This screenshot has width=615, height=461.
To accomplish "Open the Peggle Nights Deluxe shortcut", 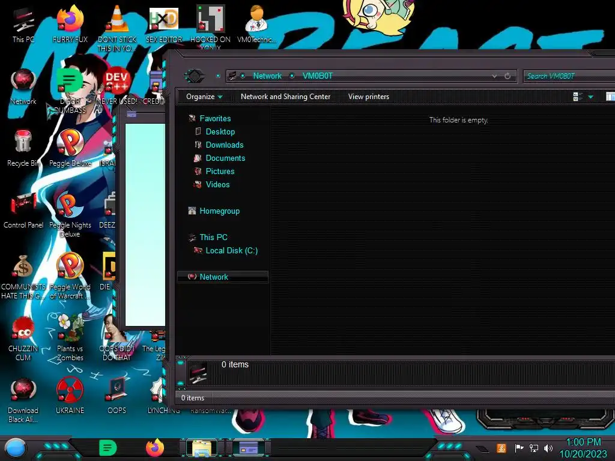I will point(70,215).
